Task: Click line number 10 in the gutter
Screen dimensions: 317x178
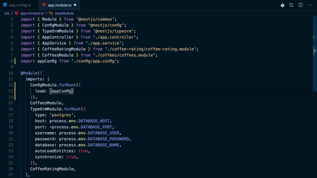Action: tap(11, 73)
